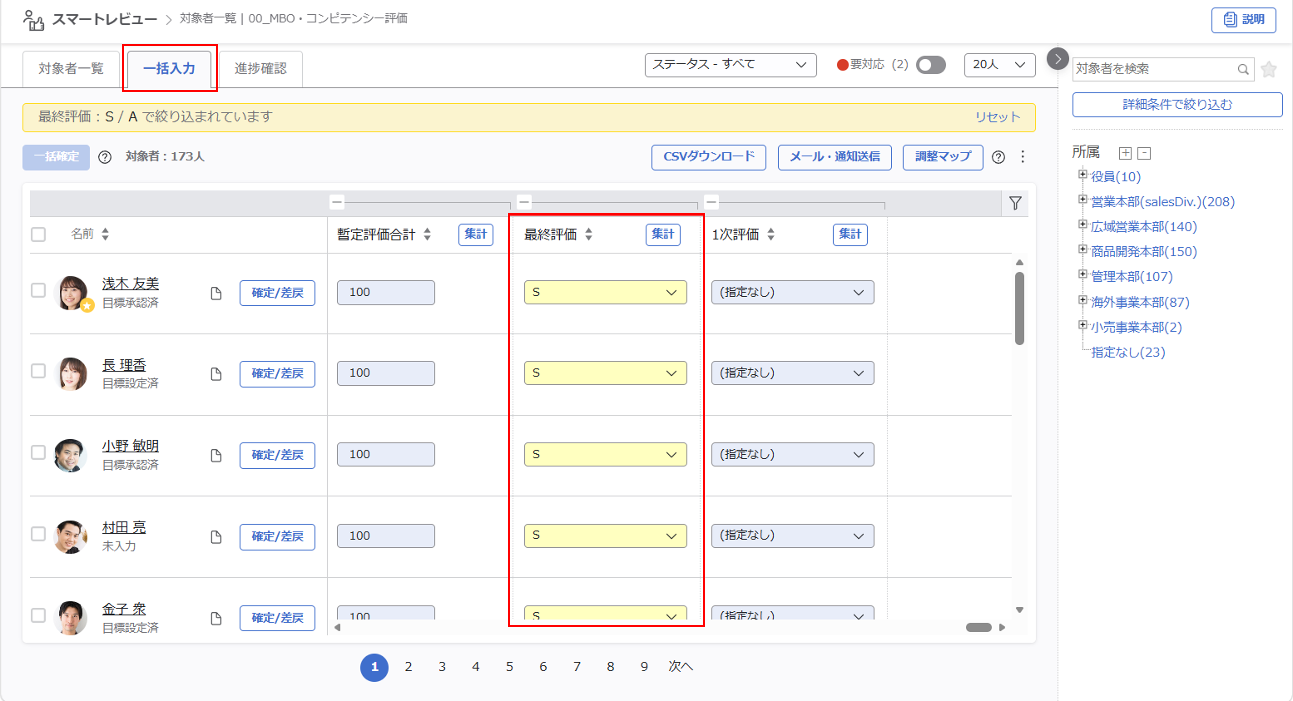Toggle the 要対応 switch

point(931,65)
